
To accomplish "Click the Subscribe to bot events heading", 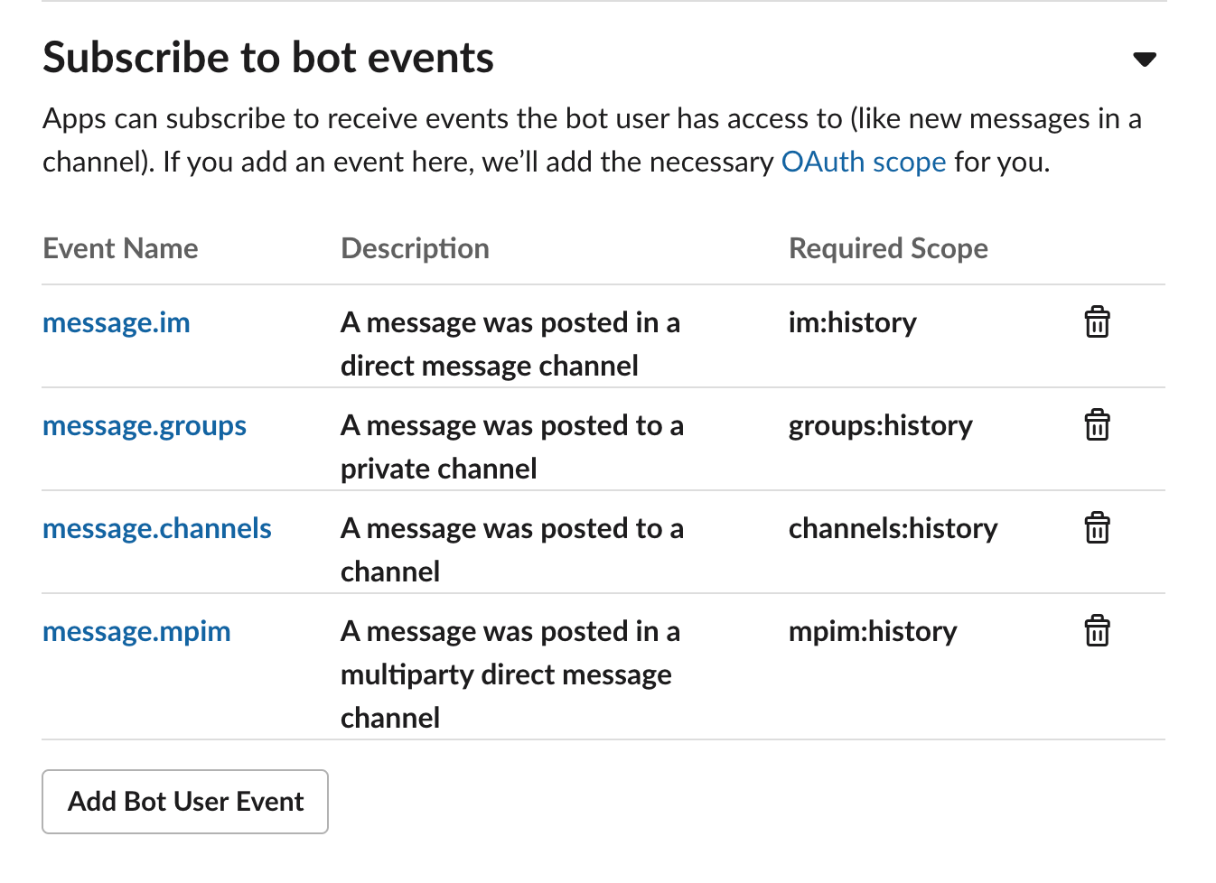I will coord(268,58).
